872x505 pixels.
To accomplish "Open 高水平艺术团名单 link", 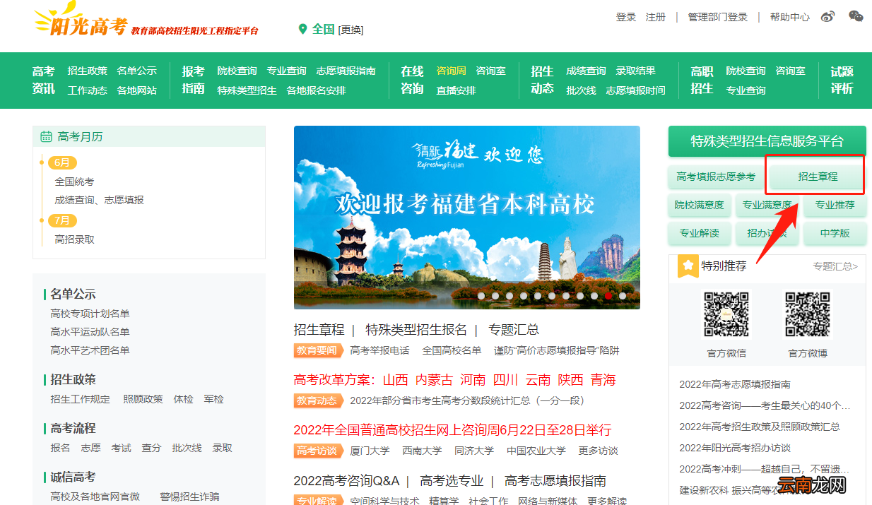I will tap(90, 350).
